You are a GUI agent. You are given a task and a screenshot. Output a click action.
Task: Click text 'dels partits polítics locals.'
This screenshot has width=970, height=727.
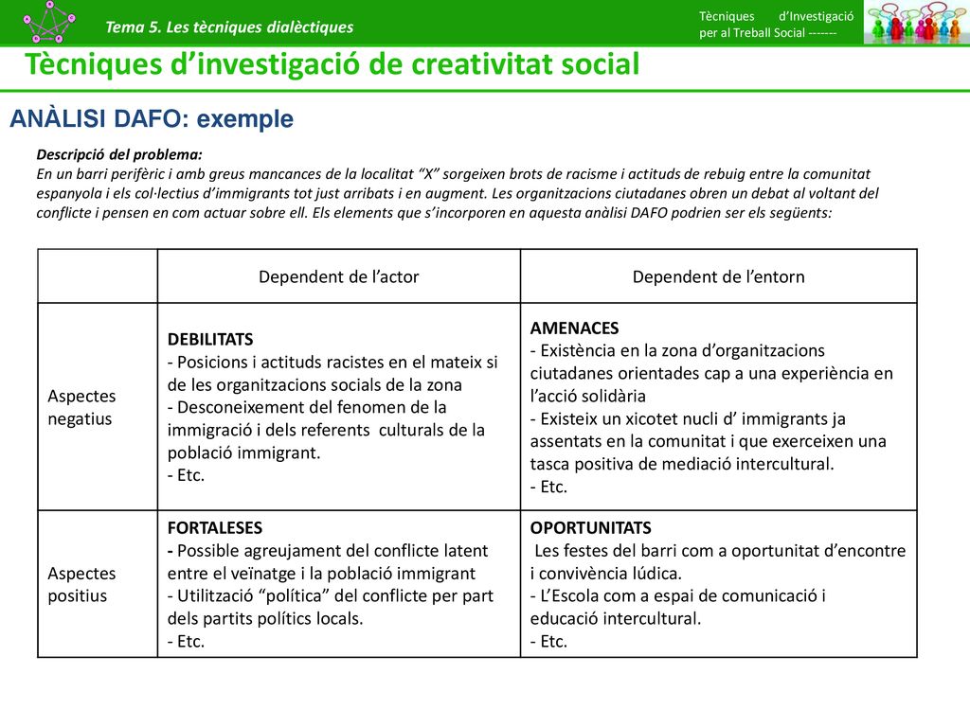click(265, 619)
